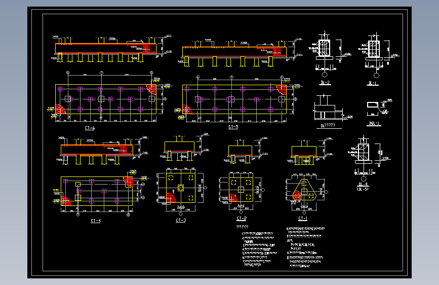439x285 pixels.
Task: Select the CT-6 drawing title label
Action: tap(90, 128)
